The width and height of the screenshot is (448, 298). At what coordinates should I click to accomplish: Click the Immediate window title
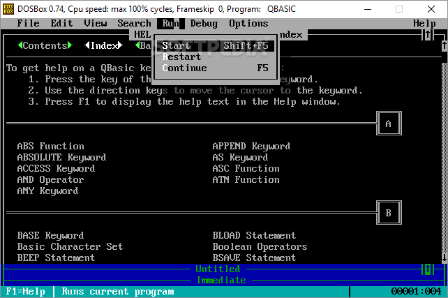click(x=221, y=281)
